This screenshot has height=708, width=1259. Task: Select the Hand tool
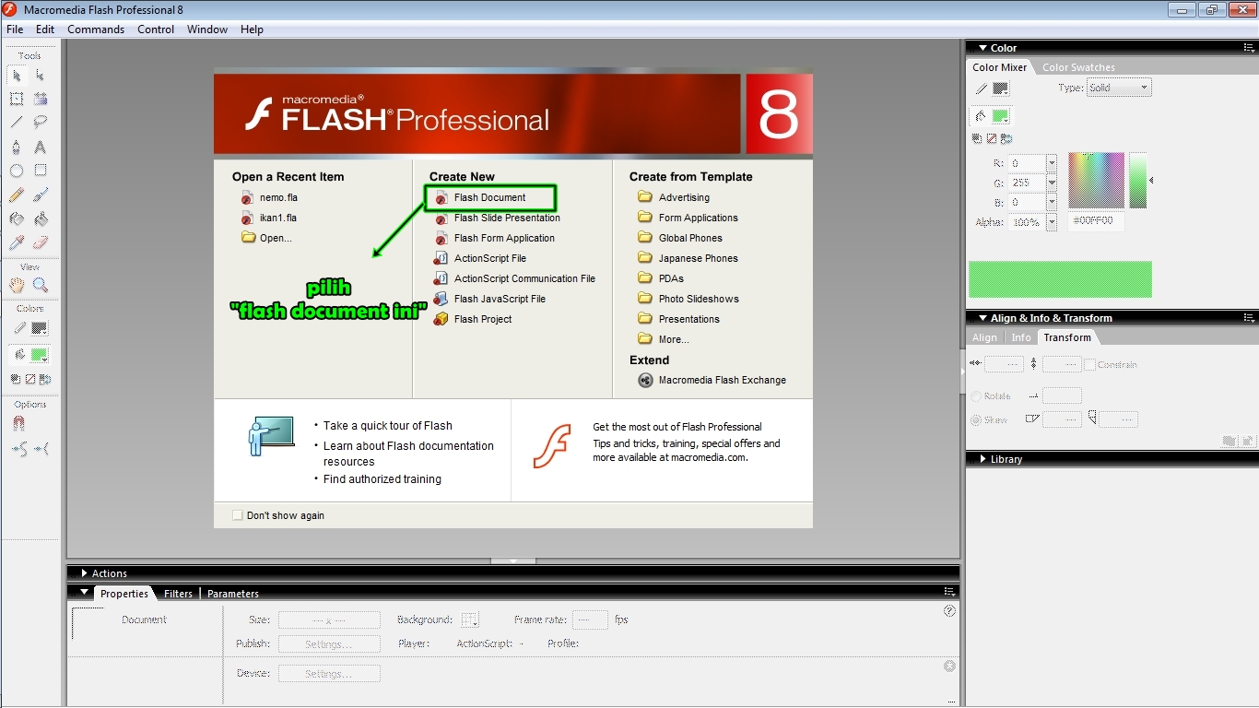click(17, 286)
